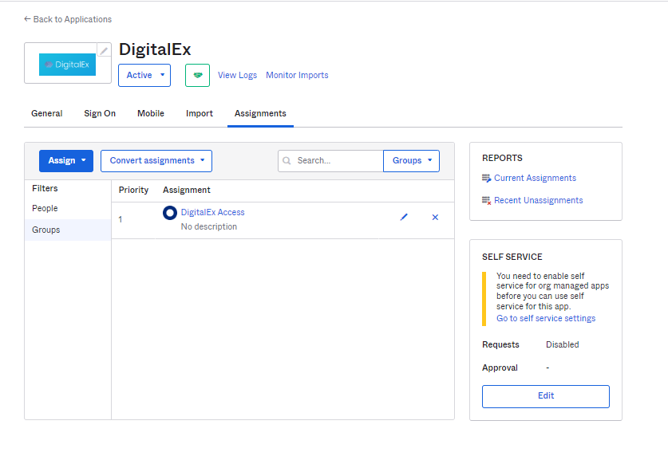Click the DigitalEx app logo thumbnail

pos(67,65)
